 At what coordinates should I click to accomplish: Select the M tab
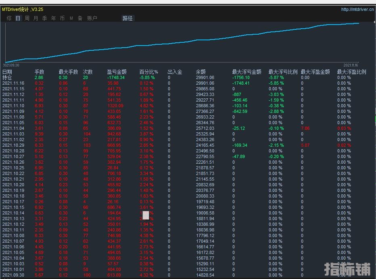click(71, 18)
